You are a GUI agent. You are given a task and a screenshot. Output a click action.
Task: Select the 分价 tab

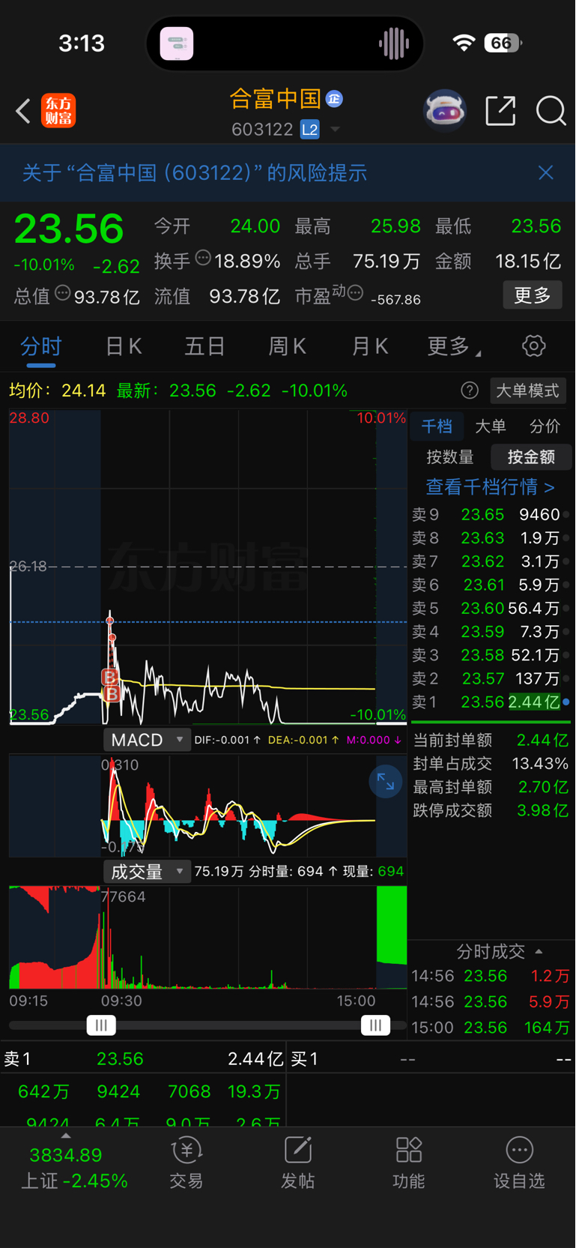coord(545,426)
